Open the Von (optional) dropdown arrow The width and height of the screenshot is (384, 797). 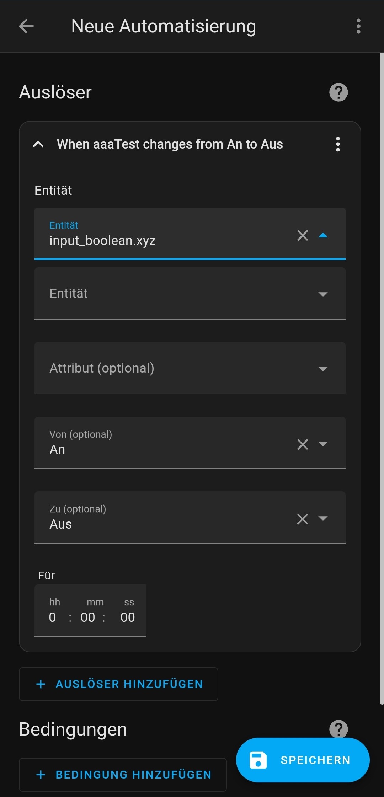point(323,444)
